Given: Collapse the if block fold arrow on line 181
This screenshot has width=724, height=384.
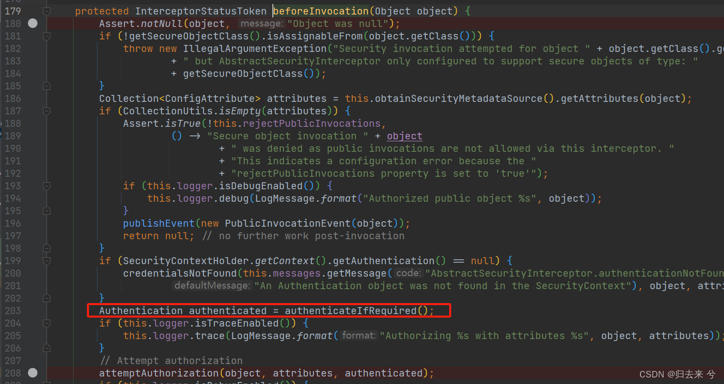Looking at the screenshot, I should point(46,36).
